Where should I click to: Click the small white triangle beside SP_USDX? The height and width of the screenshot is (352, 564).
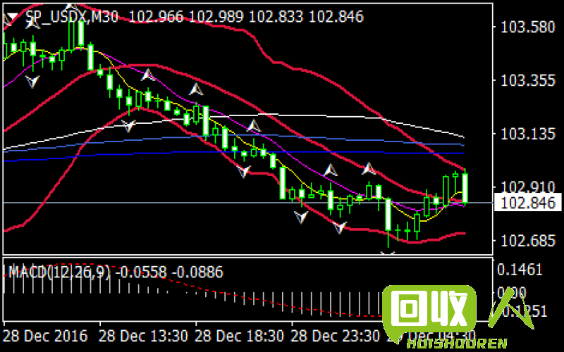[13, 16]
